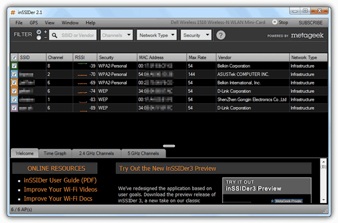The width and height of the screenshot is (338, 223).
Task: Click the metageek logo
Action: tap(307, 35)
